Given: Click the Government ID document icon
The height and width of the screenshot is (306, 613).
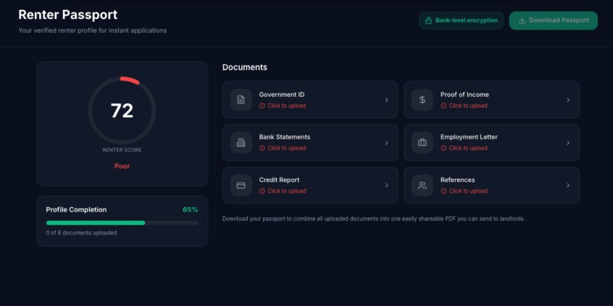Looking at the screenshot, I should pos(241,100).
